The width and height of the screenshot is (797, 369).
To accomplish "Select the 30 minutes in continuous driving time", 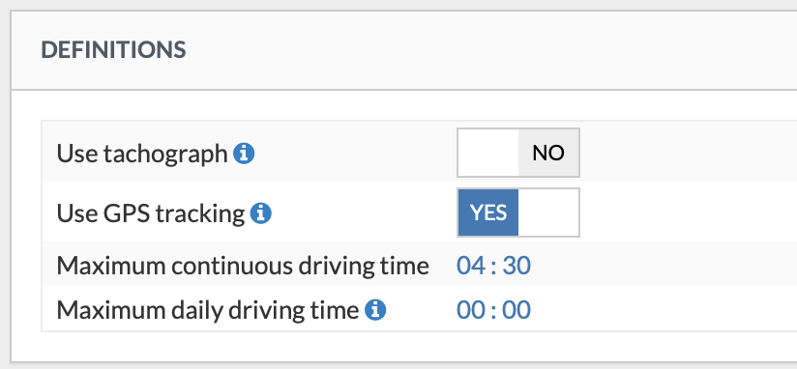I will (517, 266).
